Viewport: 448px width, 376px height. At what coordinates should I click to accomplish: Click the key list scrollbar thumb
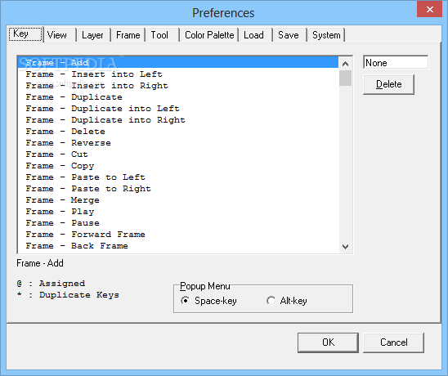(x=346, y=78)
